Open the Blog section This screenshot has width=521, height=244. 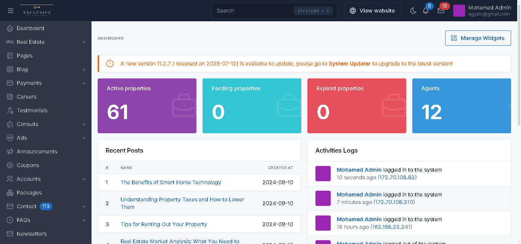coord(22,69)
